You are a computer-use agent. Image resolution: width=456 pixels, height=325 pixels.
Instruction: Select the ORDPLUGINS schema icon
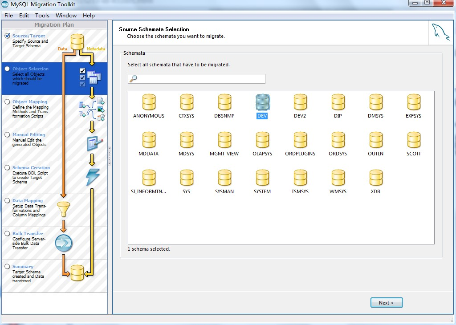point(300,140)
